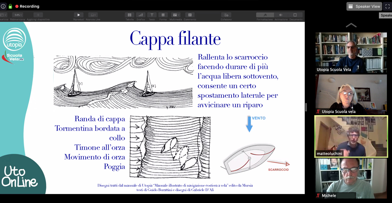Image resolution: width=392 pixels, height=203 pixels.
Task: Add a comment with the Commento icon
Action: click(x=190, y=15)
